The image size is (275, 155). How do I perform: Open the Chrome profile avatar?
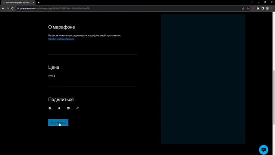pyautogui.click(x=267, y=9)
